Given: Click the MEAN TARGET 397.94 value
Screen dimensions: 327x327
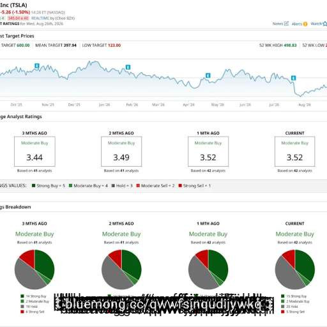Looking at the screenshot, I should [70, 45].
